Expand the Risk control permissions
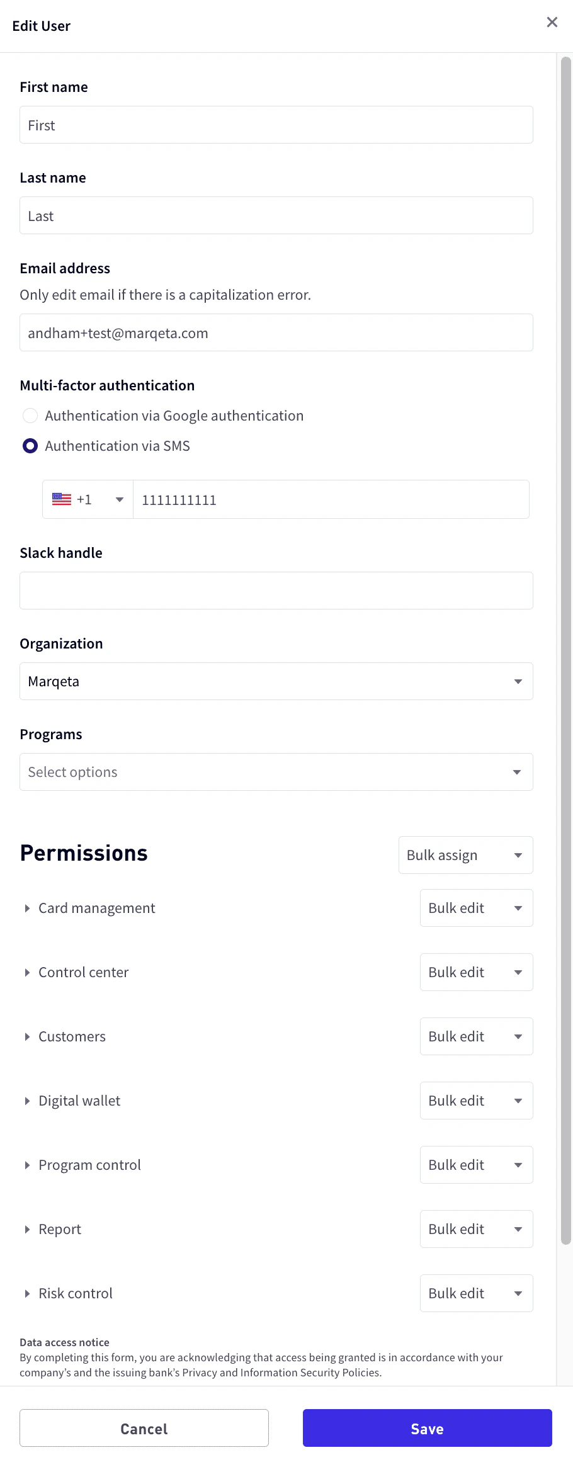Viewport: 573px width, 1467px height. click(x=27, y=1293)
